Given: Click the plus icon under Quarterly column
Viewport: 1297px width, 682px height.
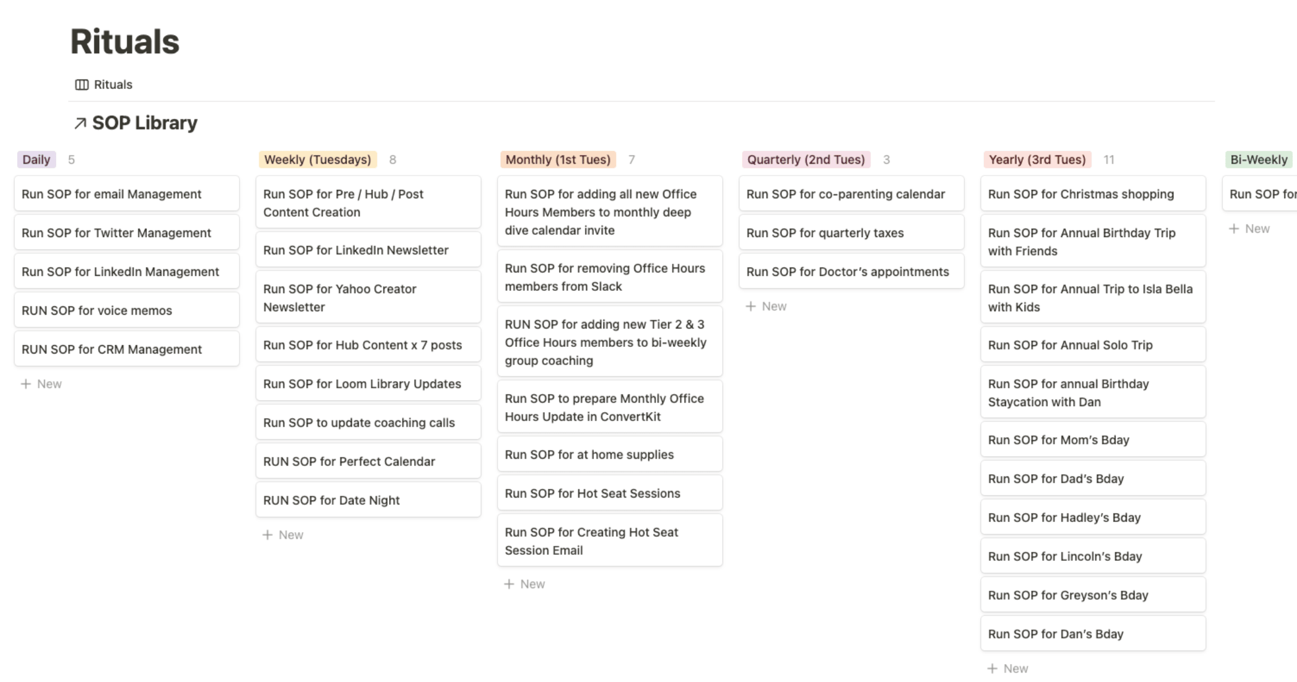Looking at the screenshot, I should 751,306.
